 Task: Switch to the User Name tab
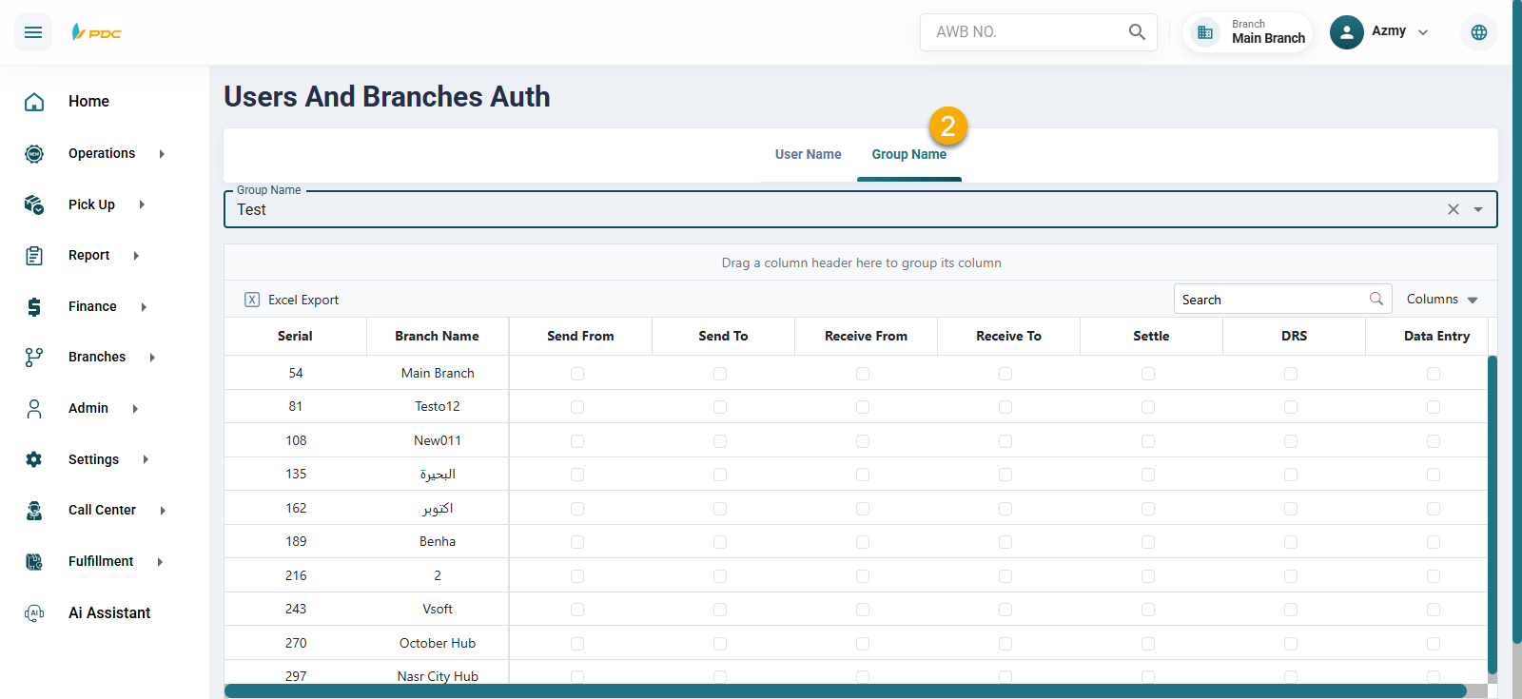808,154
